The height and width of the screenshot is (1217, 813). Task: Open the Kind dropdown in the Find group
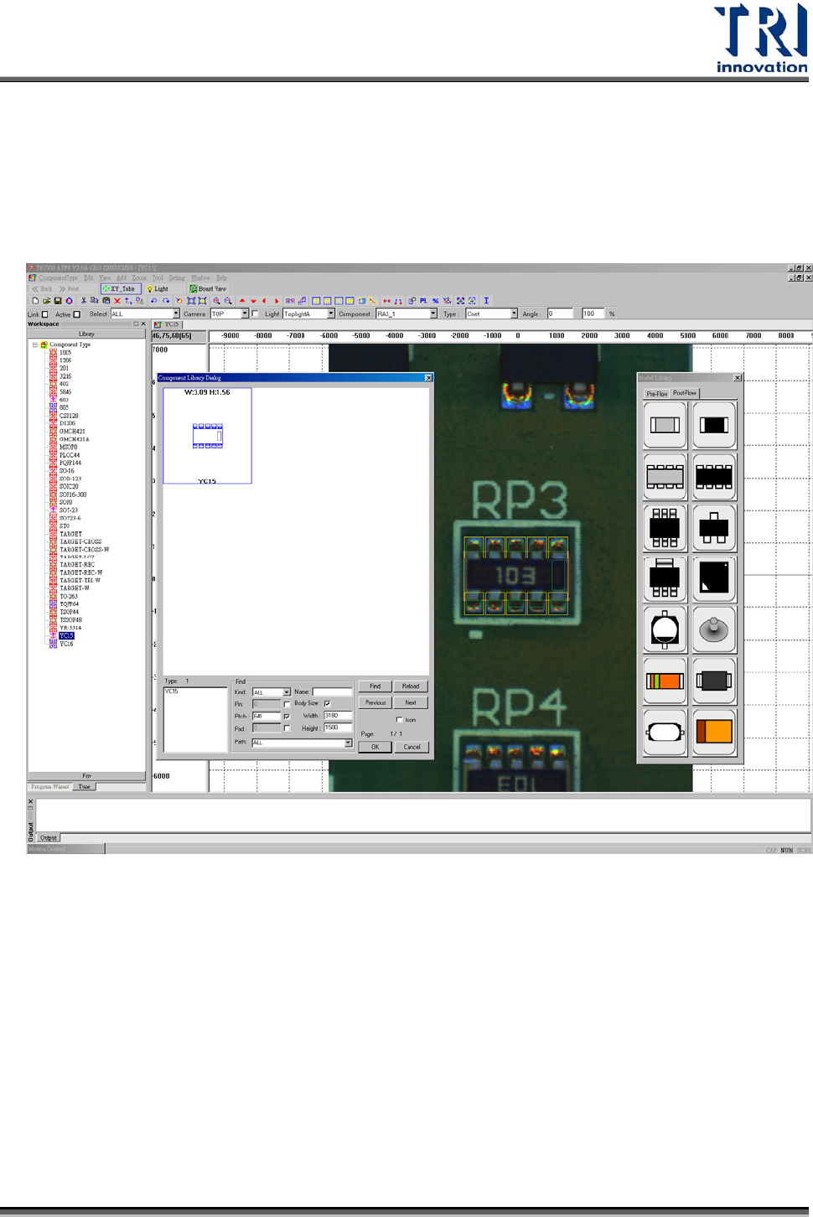287,692
